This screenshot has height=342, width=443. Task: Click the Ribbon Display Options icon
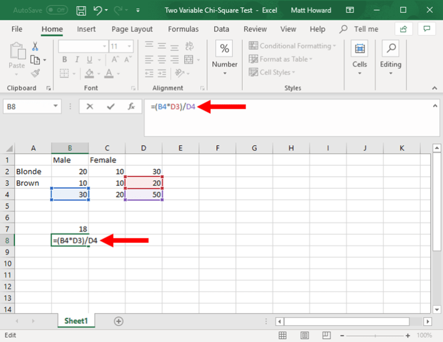click(350, 10)
